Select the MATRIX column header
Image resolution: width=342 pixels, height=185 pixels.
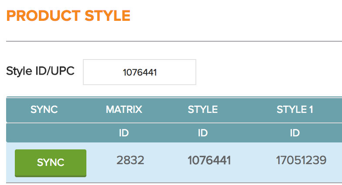pos(124,110)
